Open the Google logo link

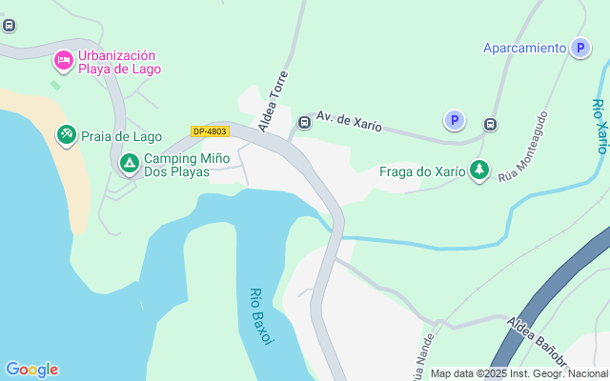point(31,370)
